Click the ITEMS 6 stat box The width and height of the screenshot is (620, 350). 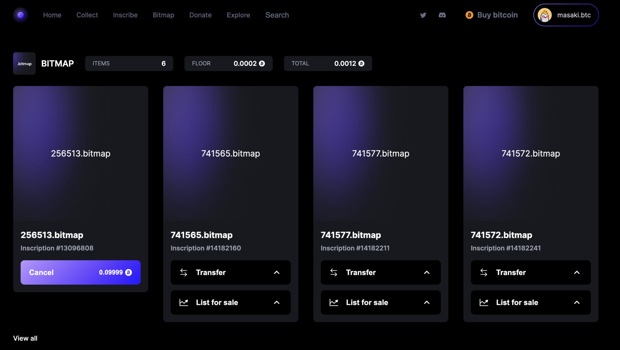pos(129,64)
